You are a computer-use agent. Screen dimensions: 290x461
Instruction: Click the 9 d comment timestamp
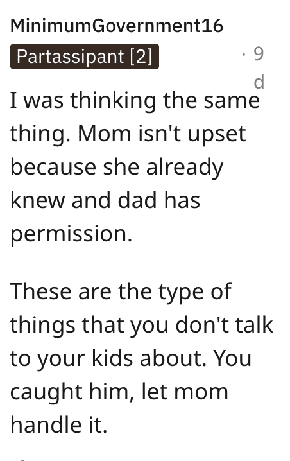[x=259, y=68]
